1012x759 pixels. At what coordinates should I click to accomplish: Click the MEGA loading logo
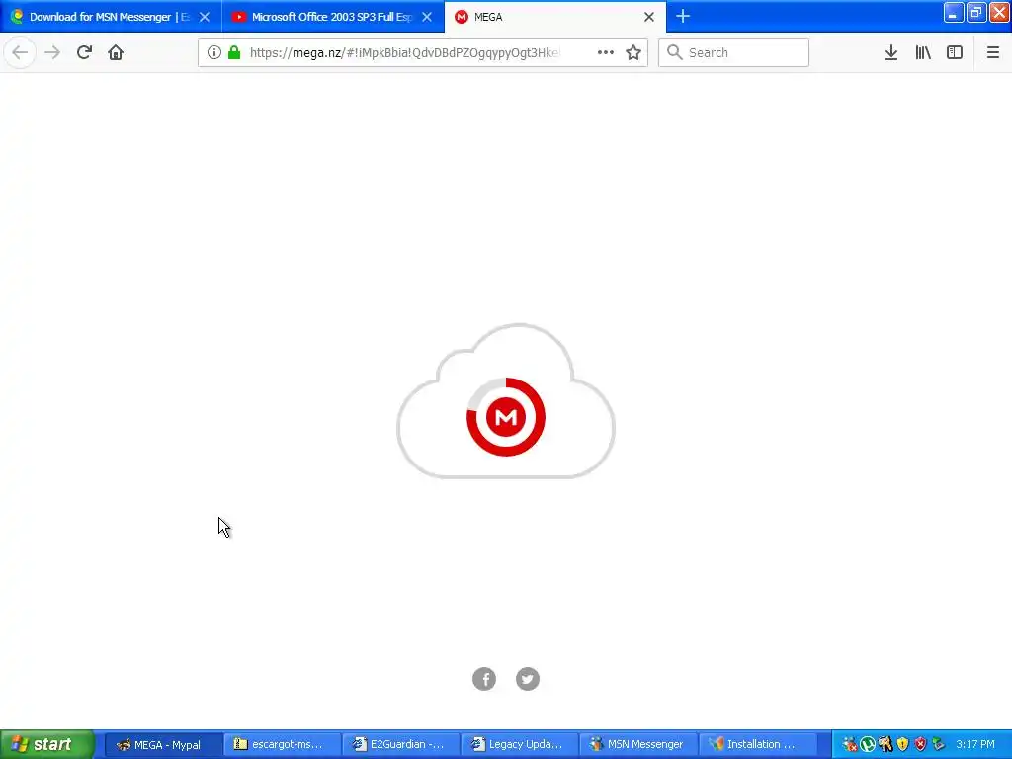[506, 417]
